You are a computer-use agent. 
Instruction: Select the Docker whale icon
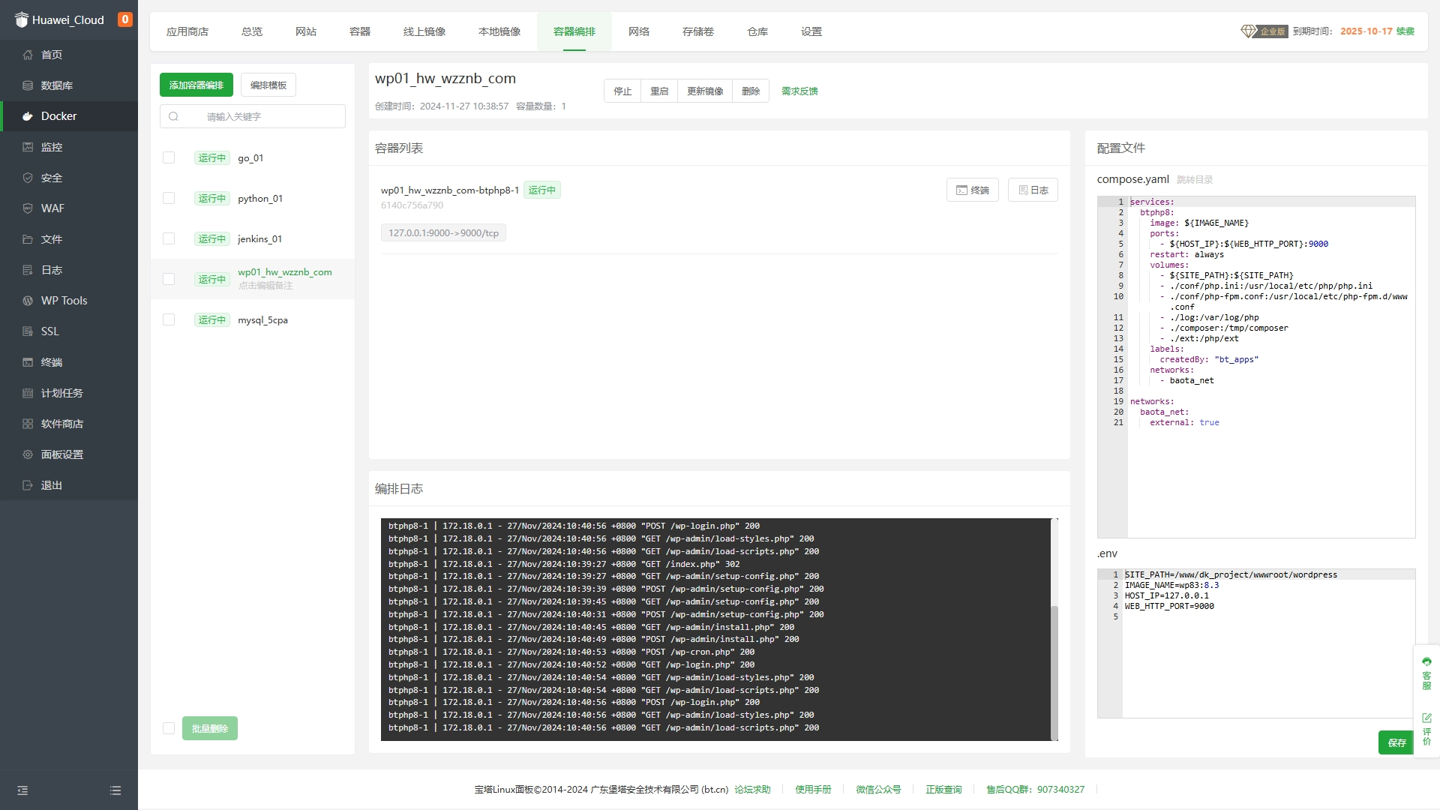point(28,116)
